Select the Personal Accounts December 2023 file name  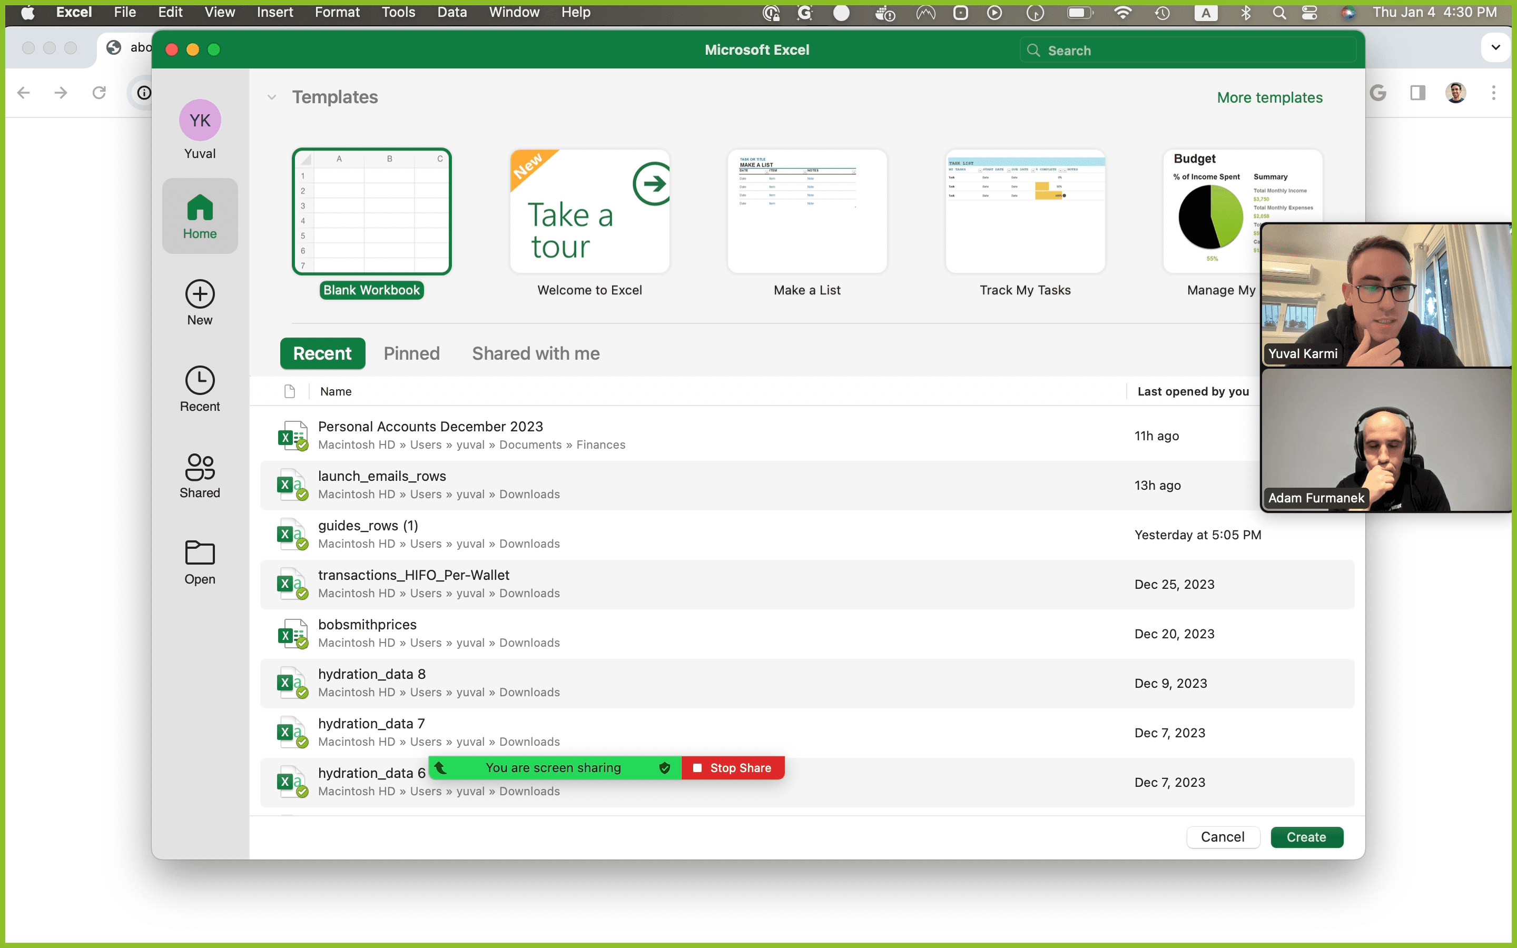pos(431,427)
